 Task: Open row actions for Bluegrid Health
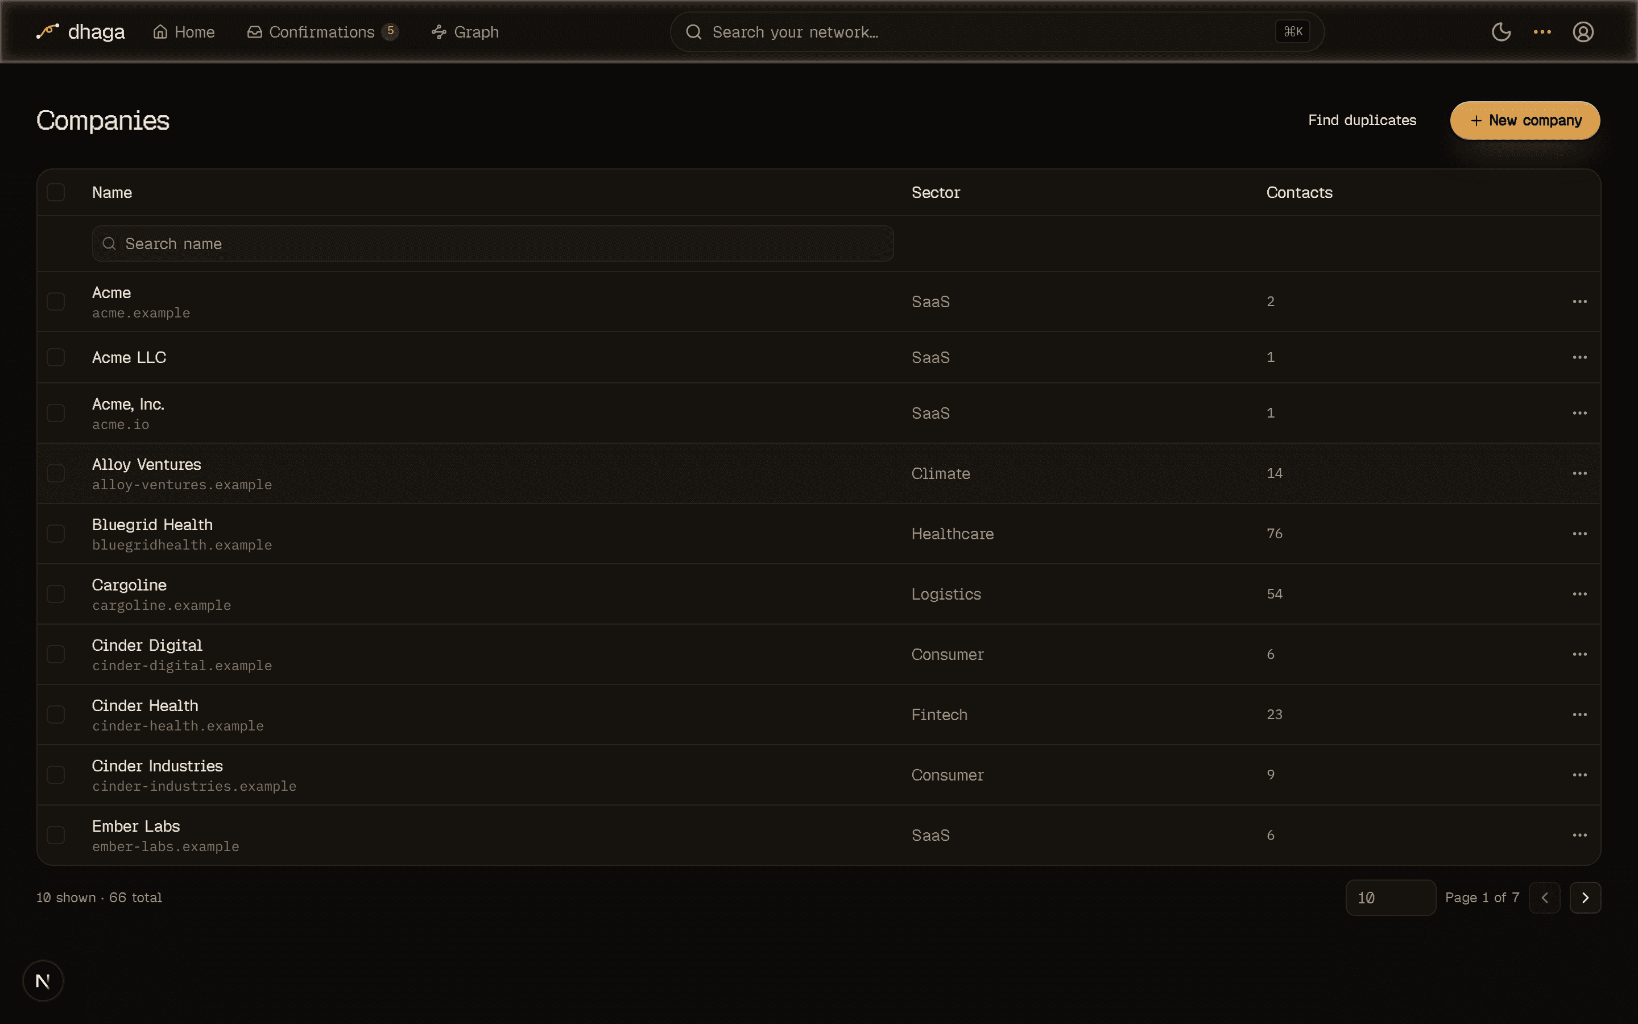pyautogui.click(x=1579, y=534)
